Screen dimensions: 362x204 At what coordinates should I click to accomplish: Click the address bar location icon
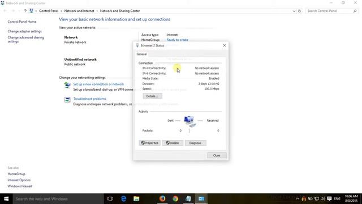pyautogui.click(x=32, y=11)
